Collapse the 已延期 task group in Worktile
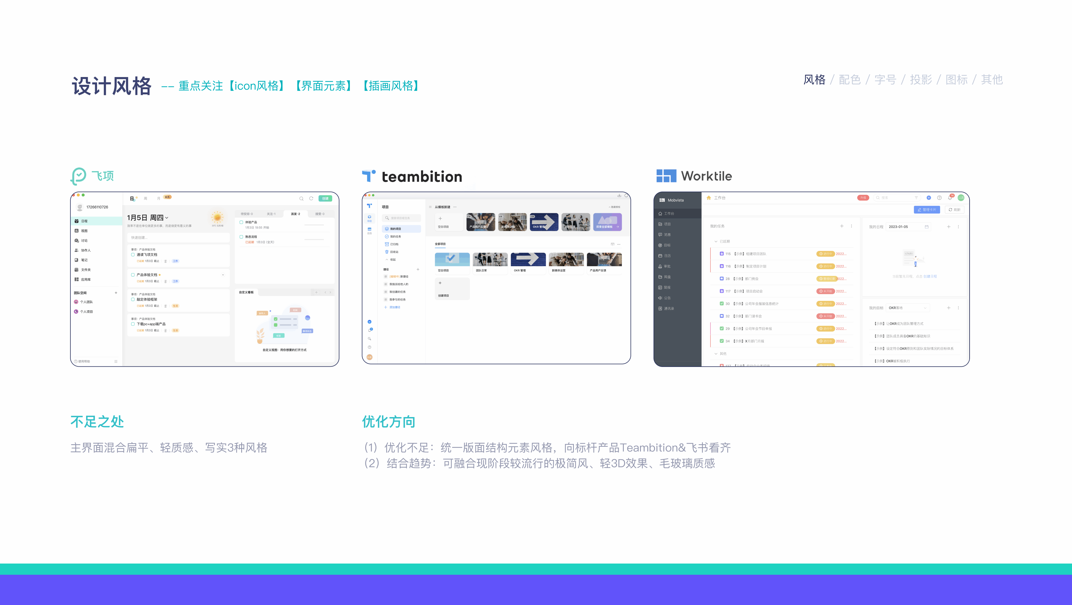 [716, 241]
